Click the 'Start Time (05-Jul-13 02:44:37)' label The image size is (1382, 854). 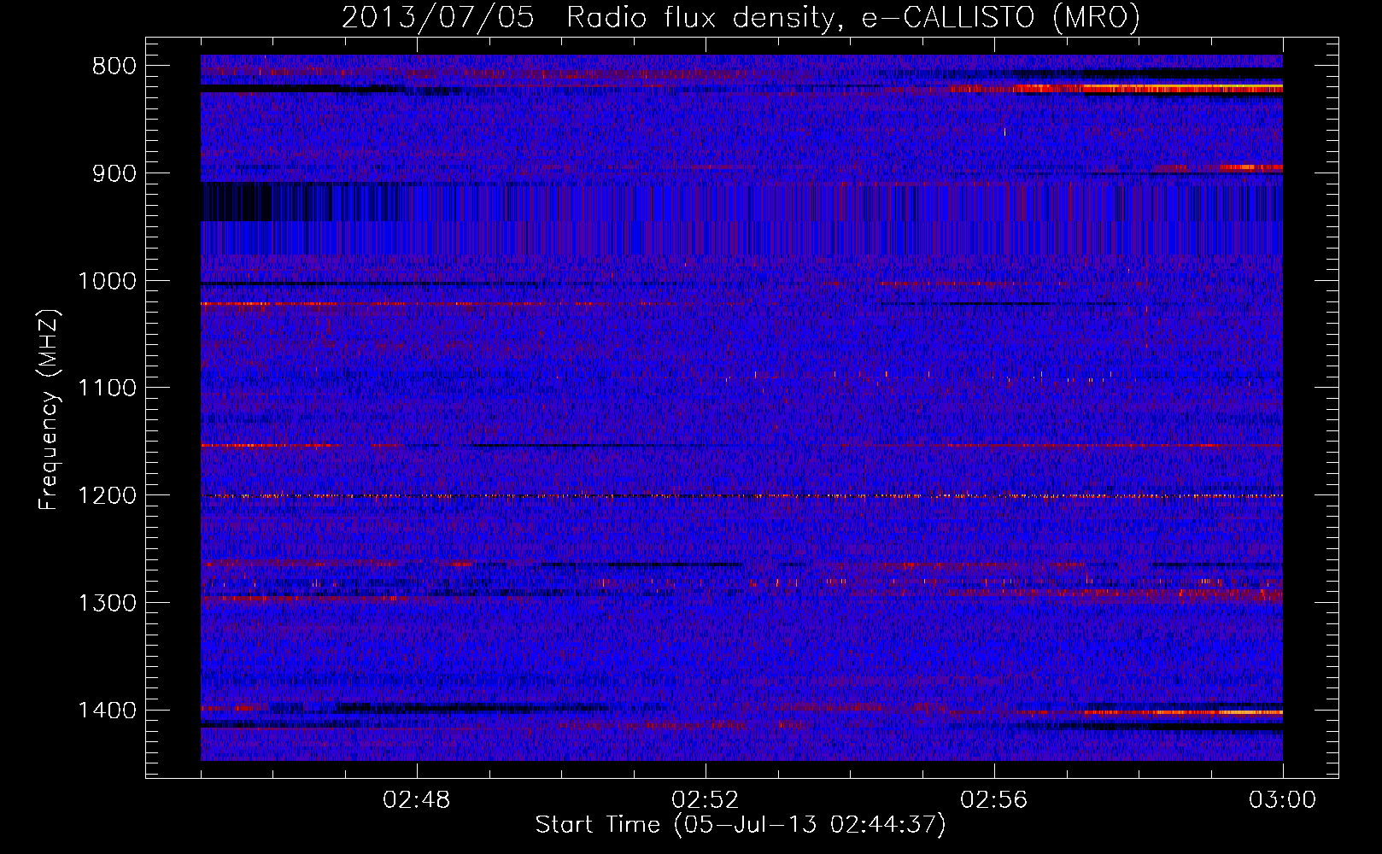coord(741,825)
